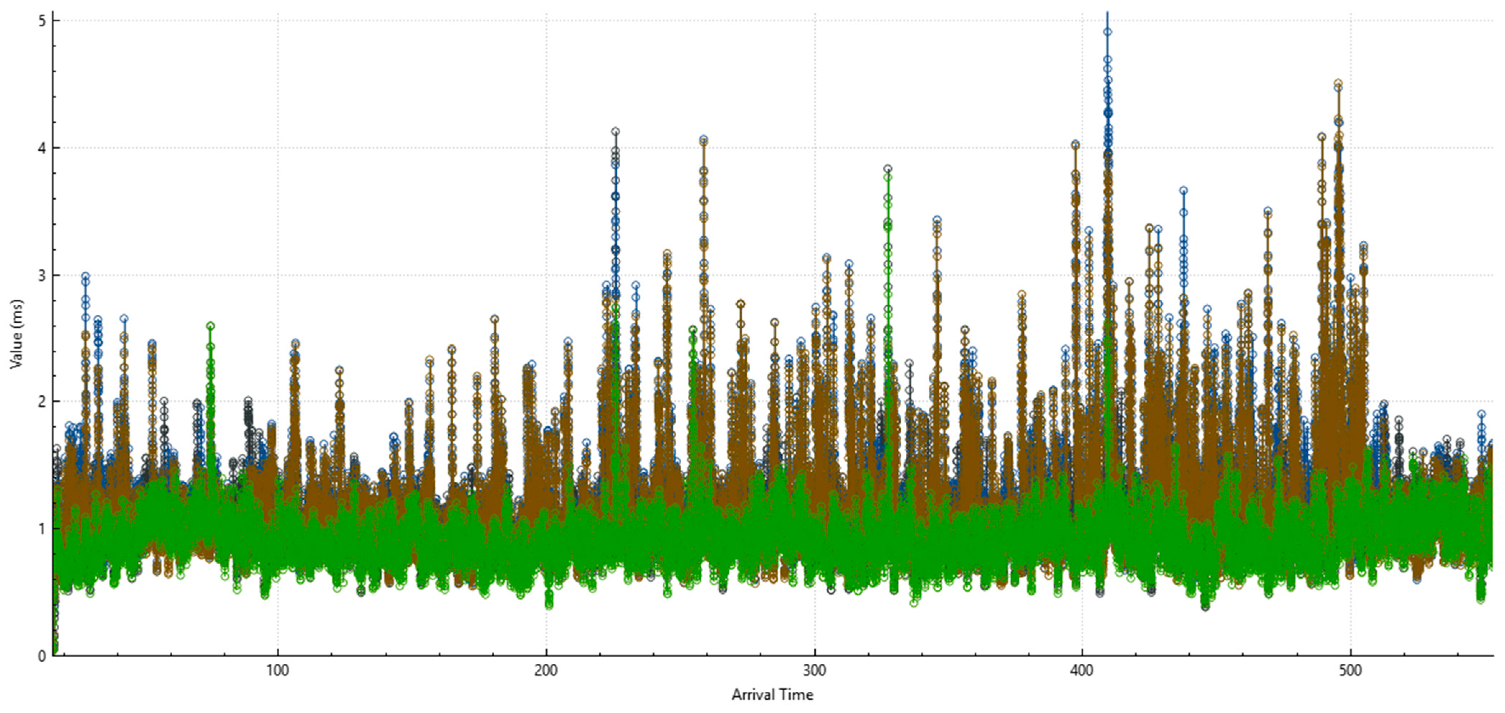
Task: Select the dark peak point above 4 ms near 225
Action: click(x=615, y=132)
